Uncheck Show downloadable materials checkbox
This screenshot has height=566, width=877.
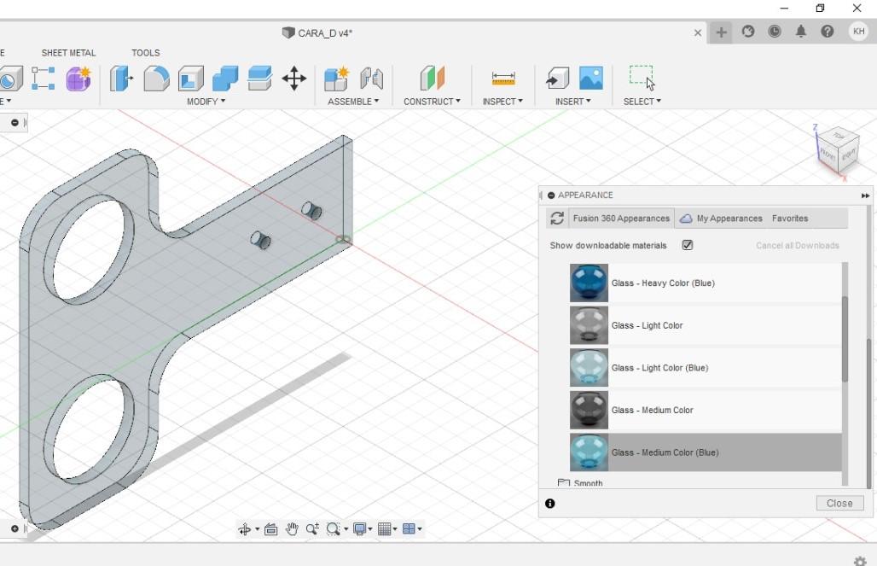688,245
